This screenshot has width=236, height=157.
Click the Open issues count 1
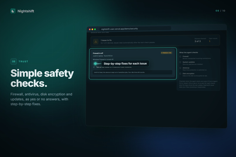click(x=210, y=41)
